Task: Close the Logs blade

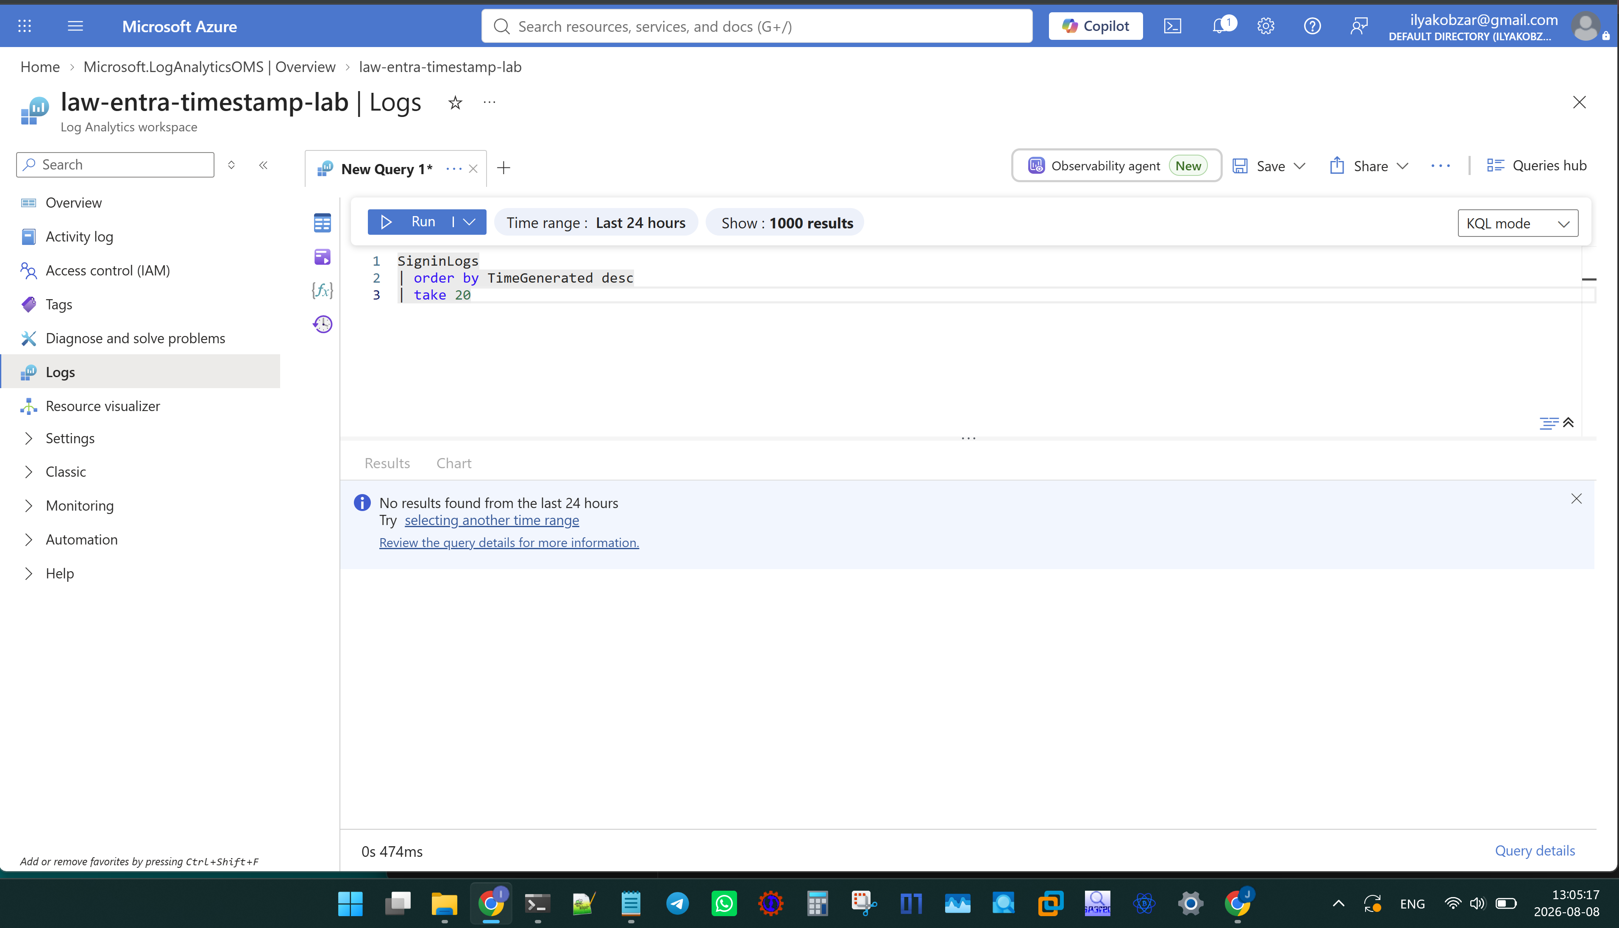Action: click(x=1580, y=103)
